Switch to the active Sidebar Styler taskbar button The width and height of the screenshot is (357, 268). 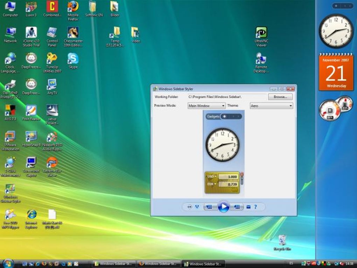(x=203, y=264)
